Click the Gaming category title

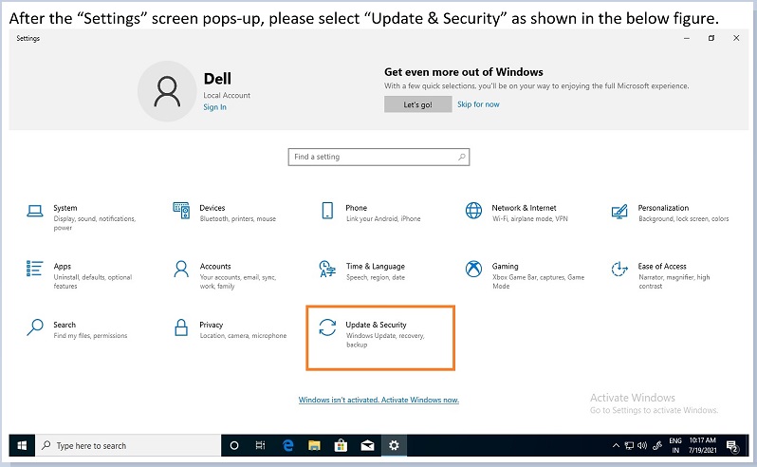pyautogui.click(x=505, y=267)
